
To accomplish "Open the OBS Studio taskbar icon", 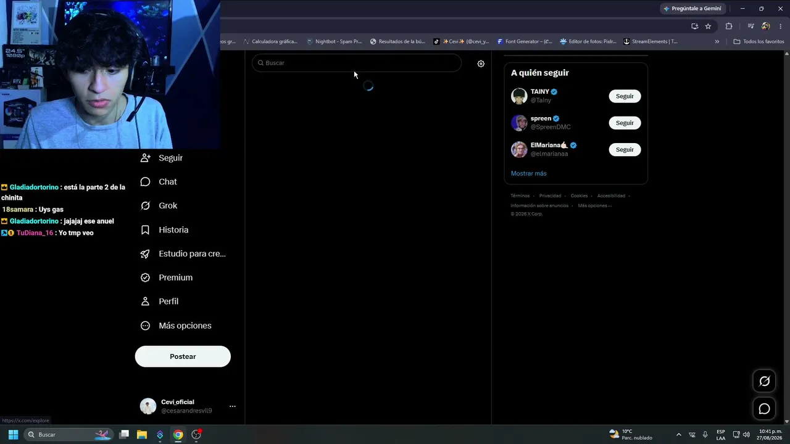I will coord(196,435).
